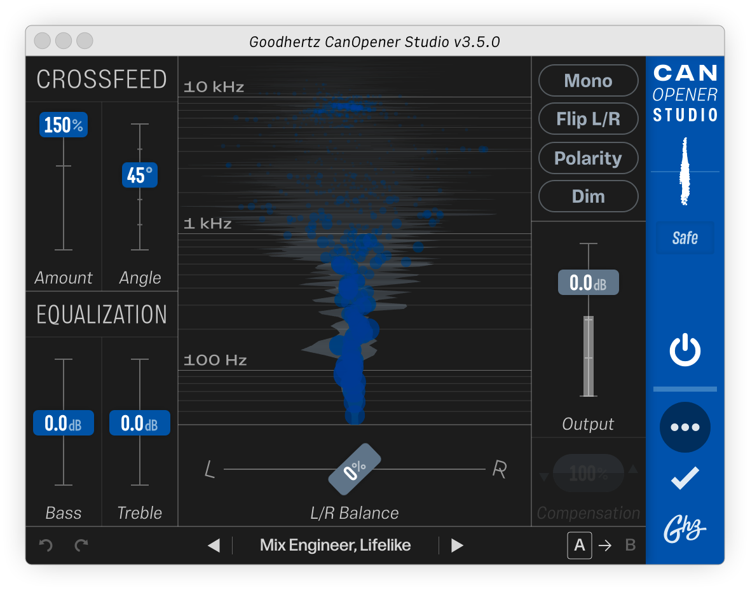Click the R end of balance slider

(x=500, y=469)
